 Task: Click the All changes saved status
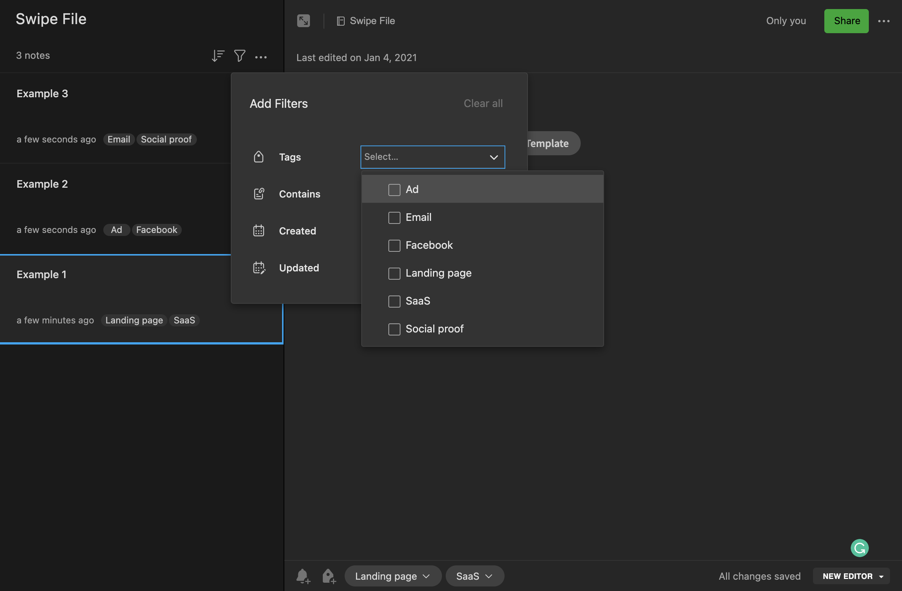point(759,576)
